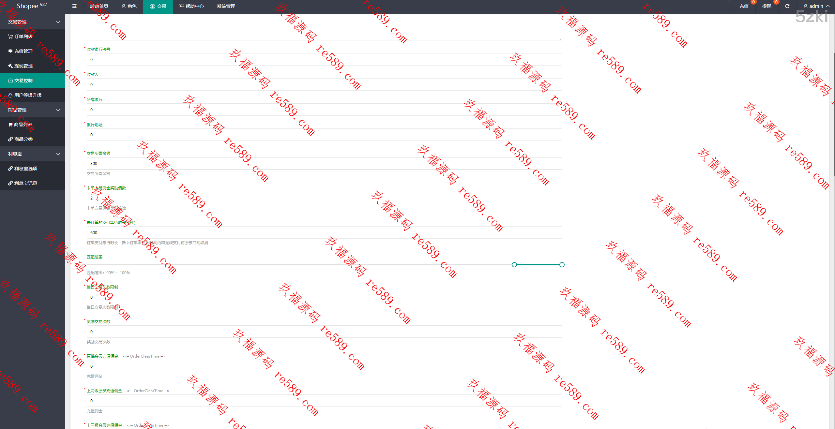Open the 系统管理 top menu
Image resolution: width=835 pixels, height=429 pixels.
[x=226, y=6]
